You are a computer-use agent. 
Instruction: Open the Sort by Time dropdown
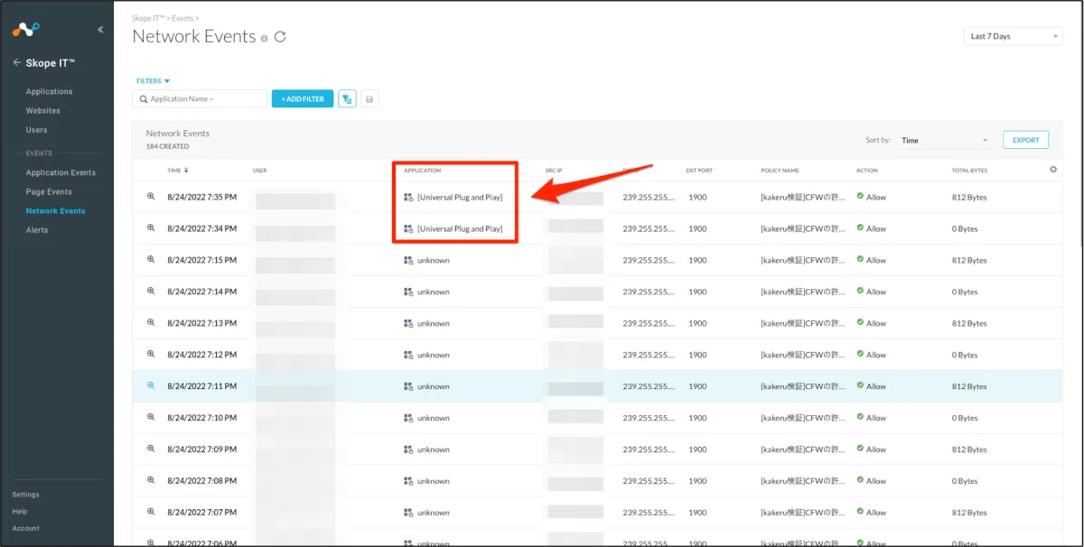[945, 140]
